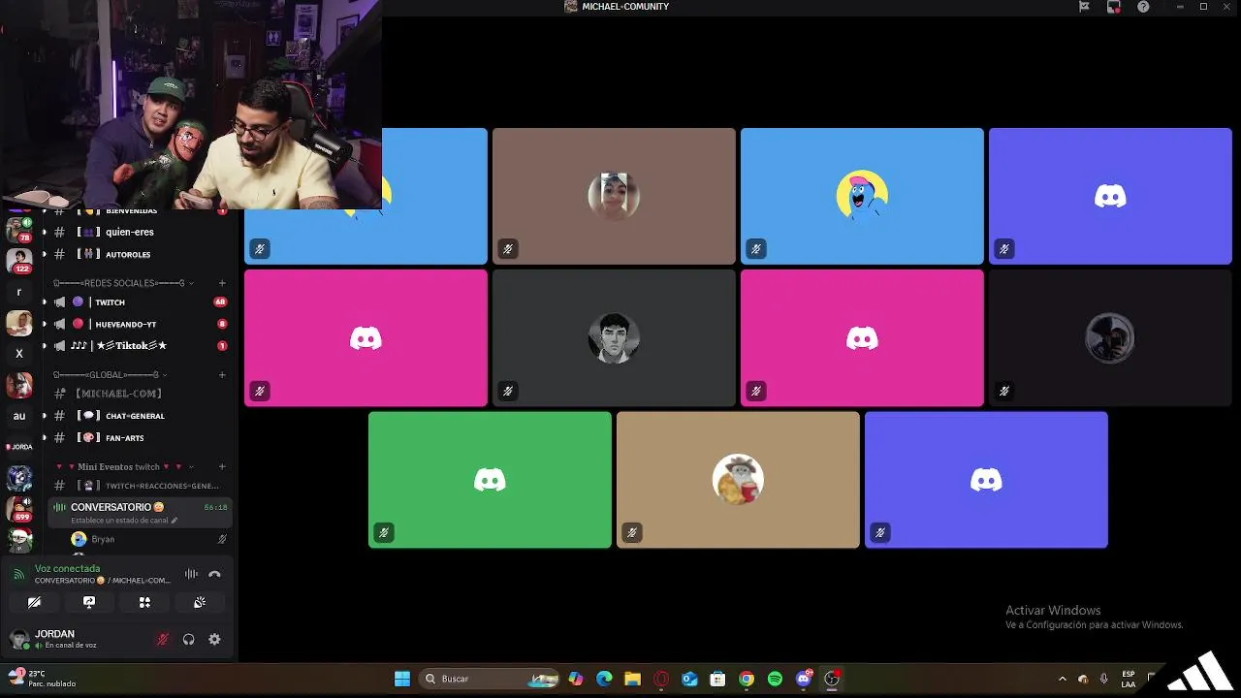Open server with Santa hat avatar
The height and width of the screenshot is (698, 1241).
pyautogui.click(x=18, y=539)
